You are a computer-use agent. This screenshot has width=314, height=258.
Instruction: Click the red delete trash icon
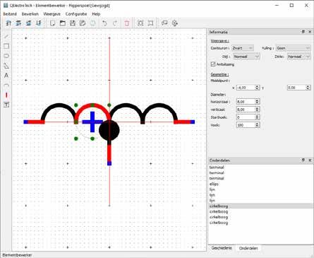pyautogui.click(x=127, y=23)
